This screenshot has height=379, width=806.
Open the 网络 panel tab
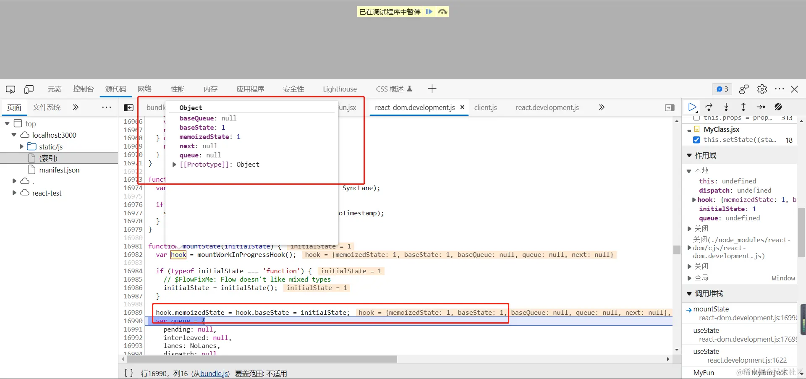tap(144, 89)
